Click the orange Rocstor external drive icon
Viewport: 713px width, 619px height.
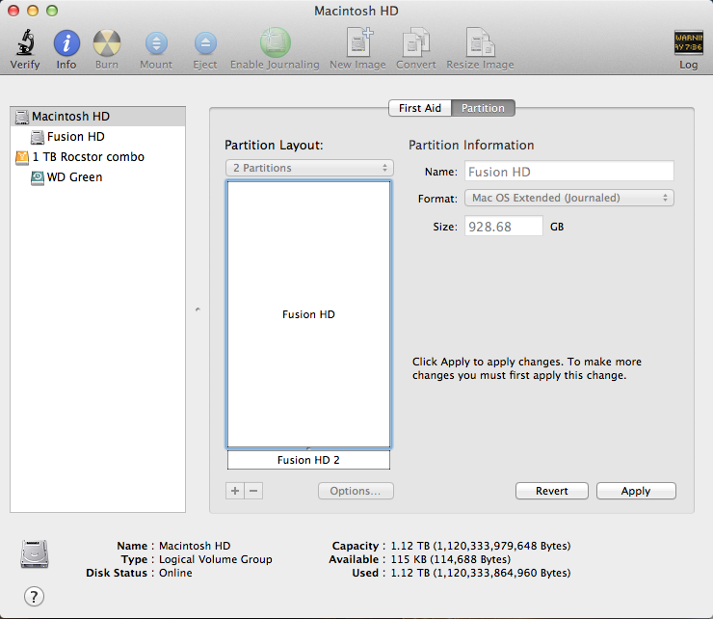(x=22, y=157)
